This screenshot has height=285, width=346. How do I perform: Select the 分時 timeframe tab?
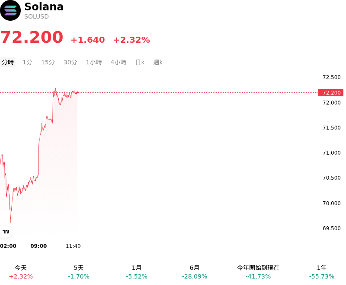pos(8,62)
